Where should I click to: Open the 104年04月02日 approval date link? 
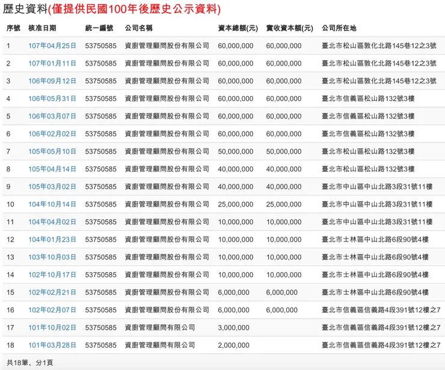tap(52, 222)
